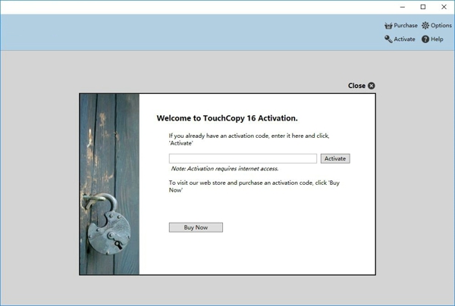Click the Help question mark icon

point(425,39)
